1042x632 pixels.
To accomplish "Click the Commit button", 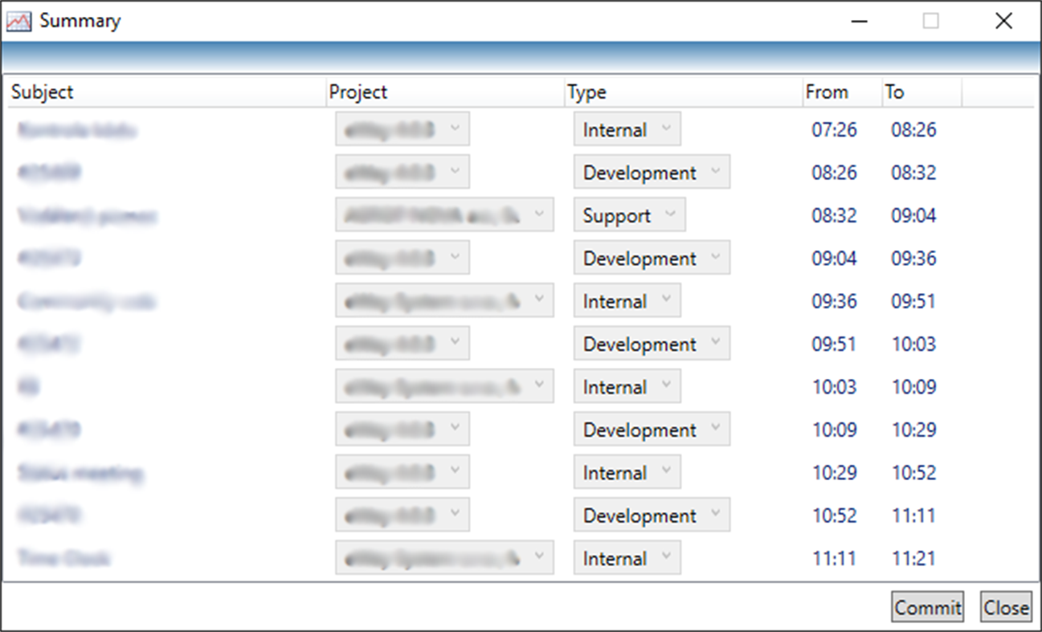I will 927,607.
